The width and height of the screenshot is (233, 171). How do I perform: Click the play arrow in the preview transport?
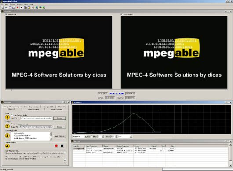point(120,93)
